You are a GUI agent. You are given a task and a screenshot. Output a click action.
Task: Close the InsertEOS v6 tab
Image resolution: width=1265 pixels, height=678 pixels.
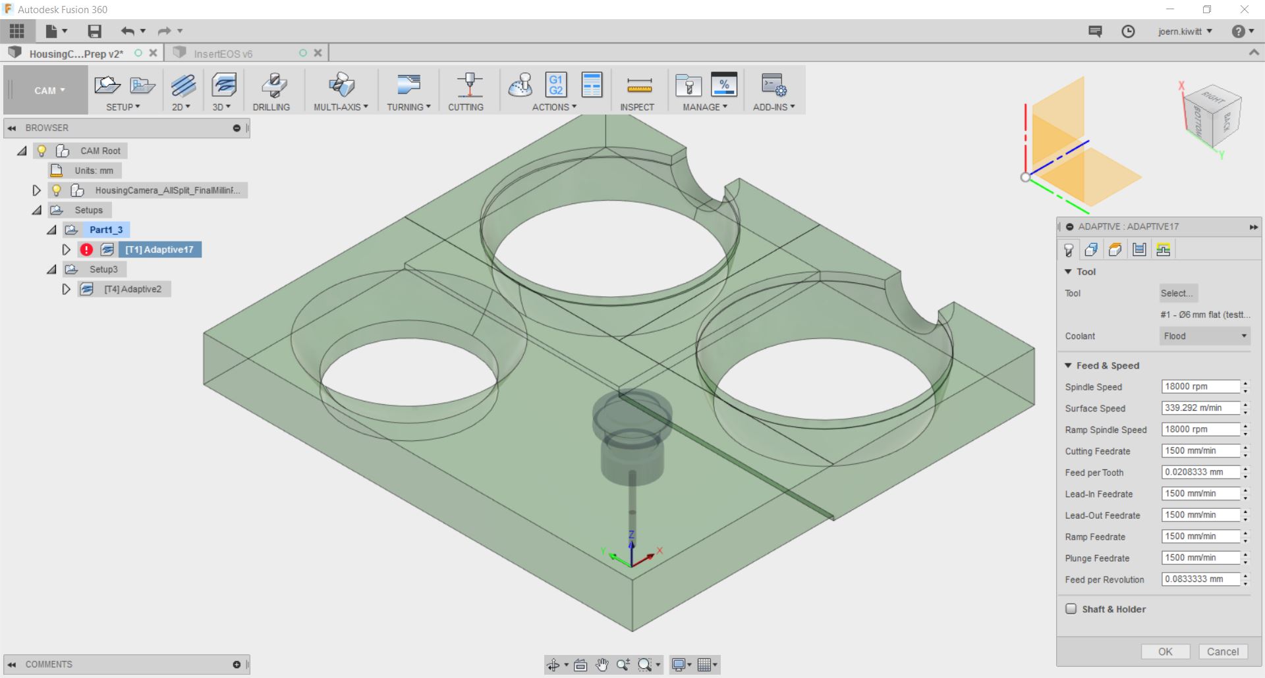pos(318,53)
